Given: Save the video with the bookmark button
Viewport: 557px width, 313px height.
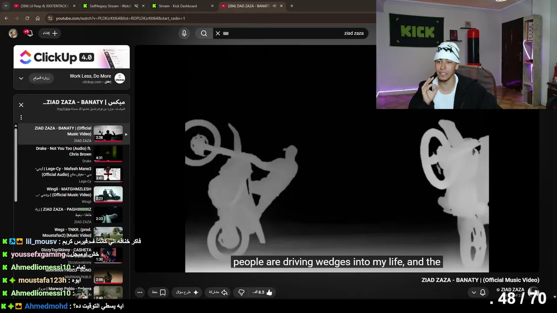Looking at the screenshot, I should tap(159, 293).
